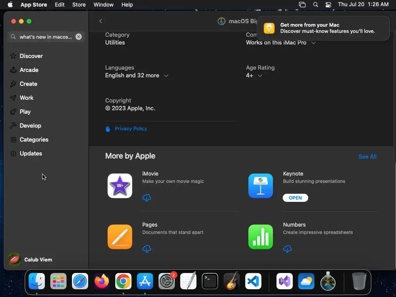Open the Play section
The image size is (396, 297).
click(x=20, y=111)
